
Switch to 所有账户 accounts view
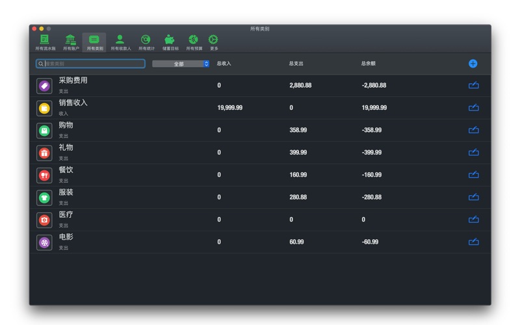(70, 42)
